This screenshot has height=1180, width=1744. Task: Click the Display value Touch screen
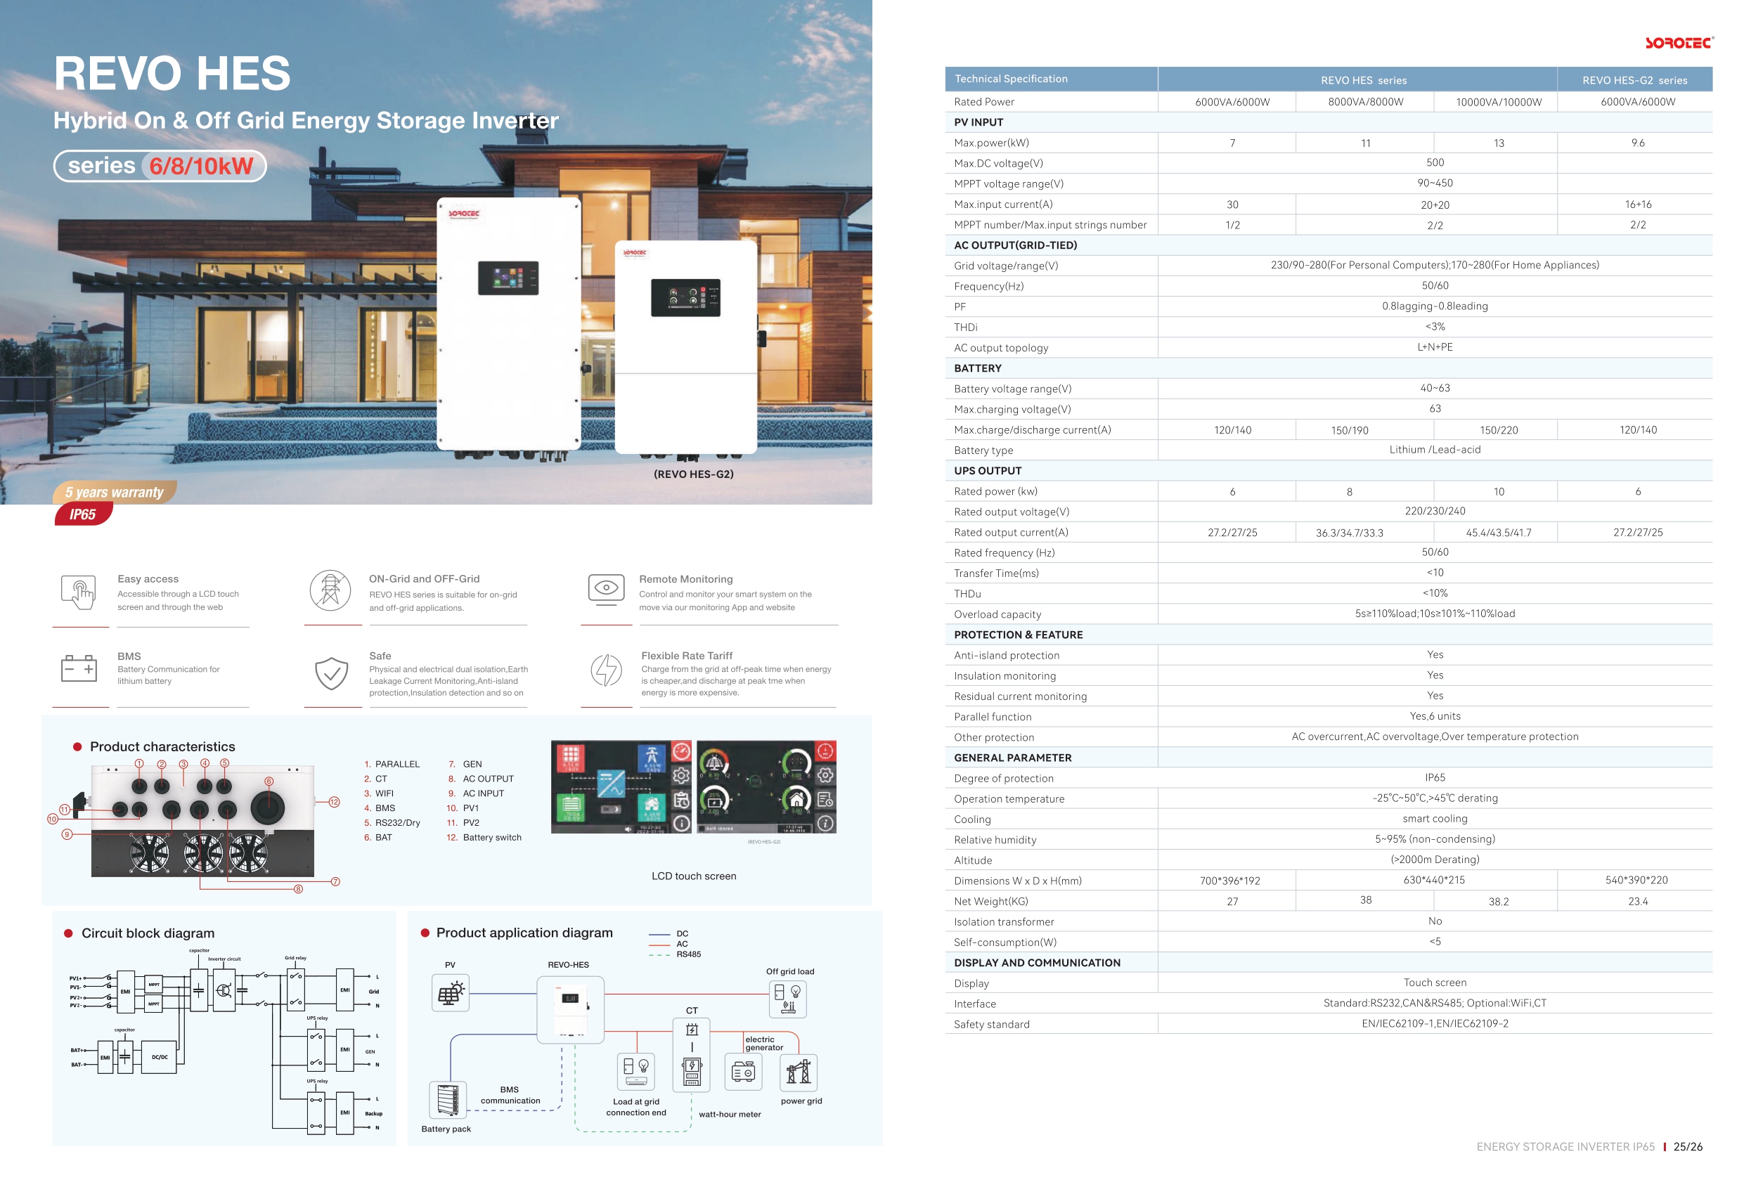[1435, 983]
